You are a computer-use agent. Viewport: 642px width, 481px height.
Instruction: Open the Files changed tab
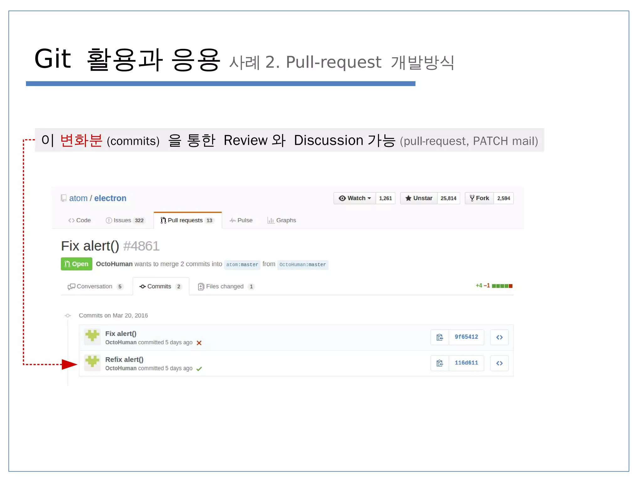click(x=226, y=286)
